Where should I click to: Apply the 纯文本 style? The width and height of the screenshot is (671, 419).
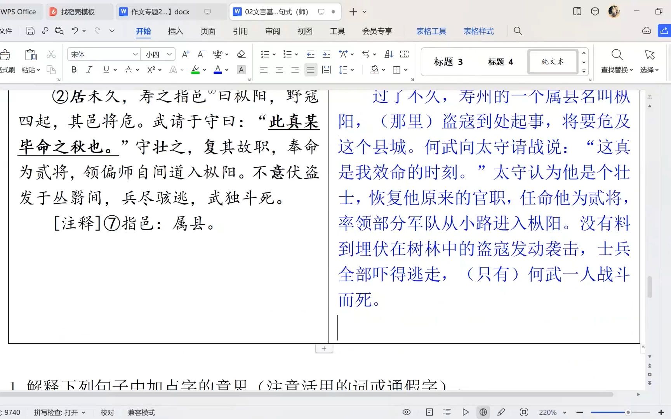point(552,61)
